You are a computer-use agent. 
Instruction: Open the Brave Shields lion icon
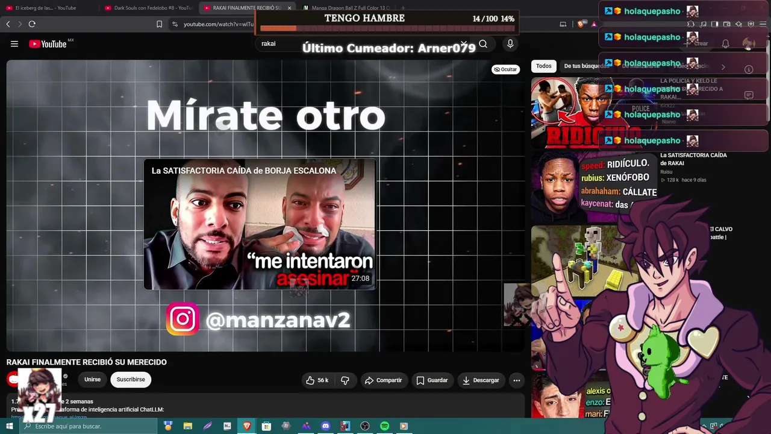pyautogui.click(x=581, y=24)
